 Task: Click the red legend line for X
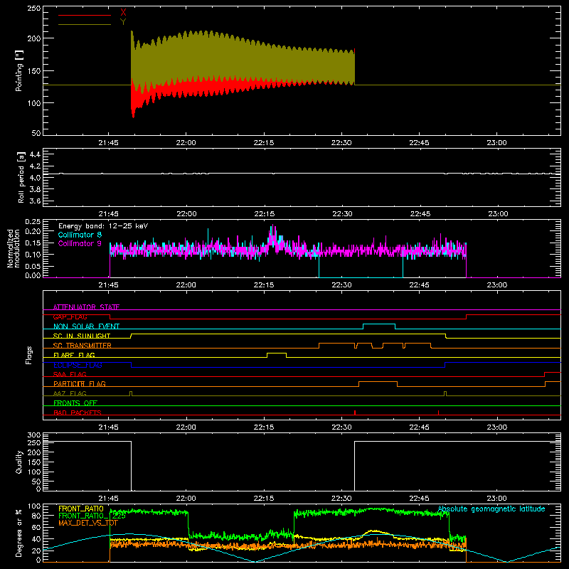coord(85,15)
